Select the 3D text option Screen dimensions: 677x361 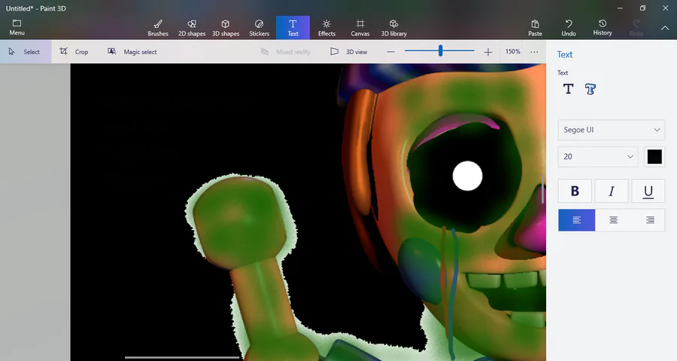(590, 89)
